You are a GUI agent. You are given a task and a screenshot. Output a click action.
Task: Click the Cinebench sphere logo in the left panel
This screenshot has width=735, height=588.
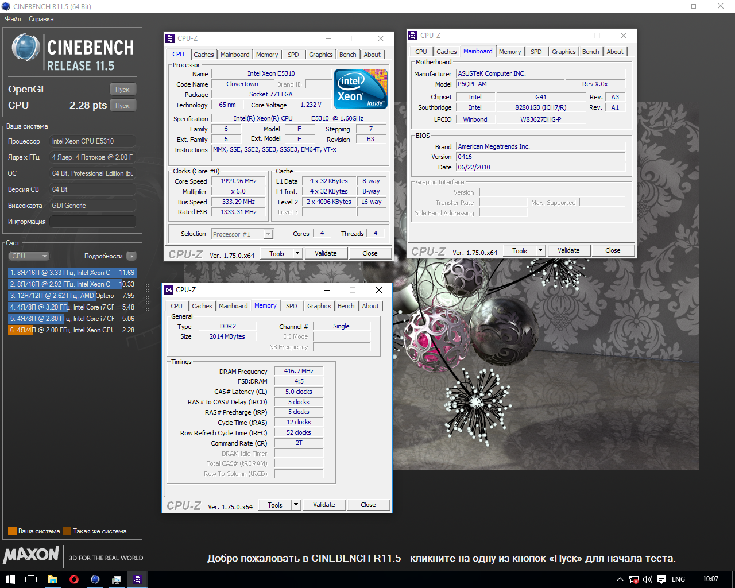(26, 47)
